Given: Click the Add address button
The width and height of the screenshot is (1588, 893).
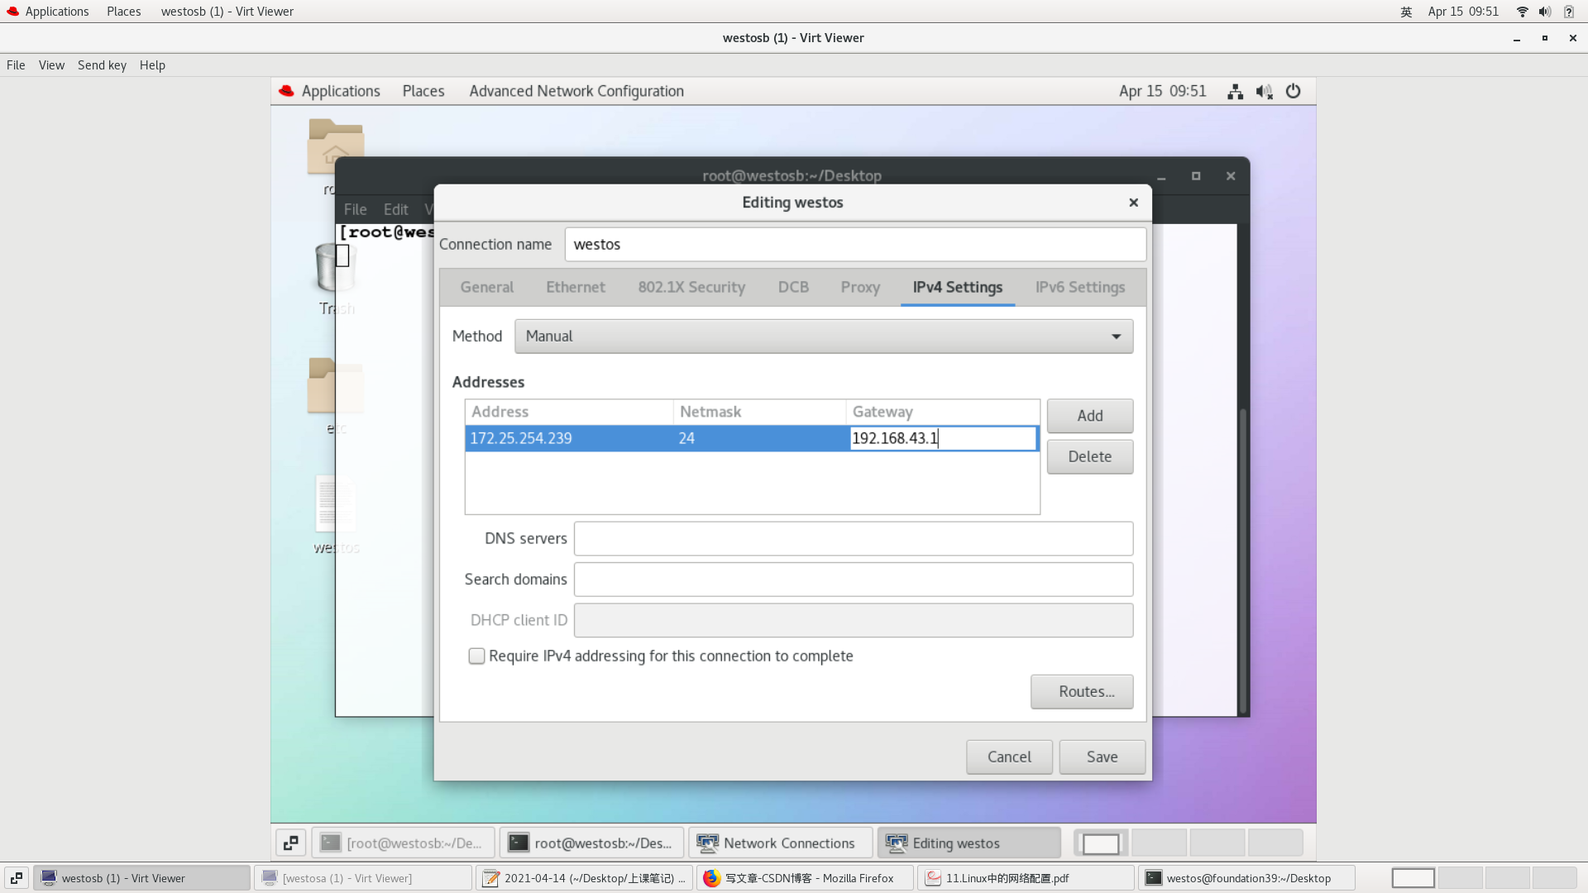Looking at the screenshot, I should (1090, 416).
